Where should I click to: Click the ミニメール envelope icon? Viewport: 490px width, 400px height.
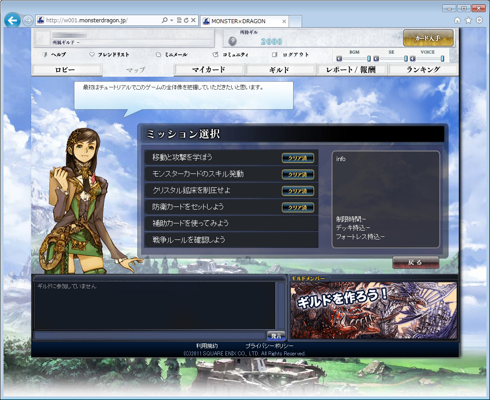click(x=159, y=54)
